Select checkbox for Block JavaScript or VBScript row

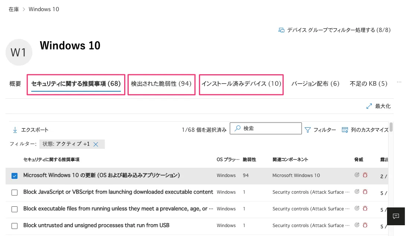tap(14, 193)
